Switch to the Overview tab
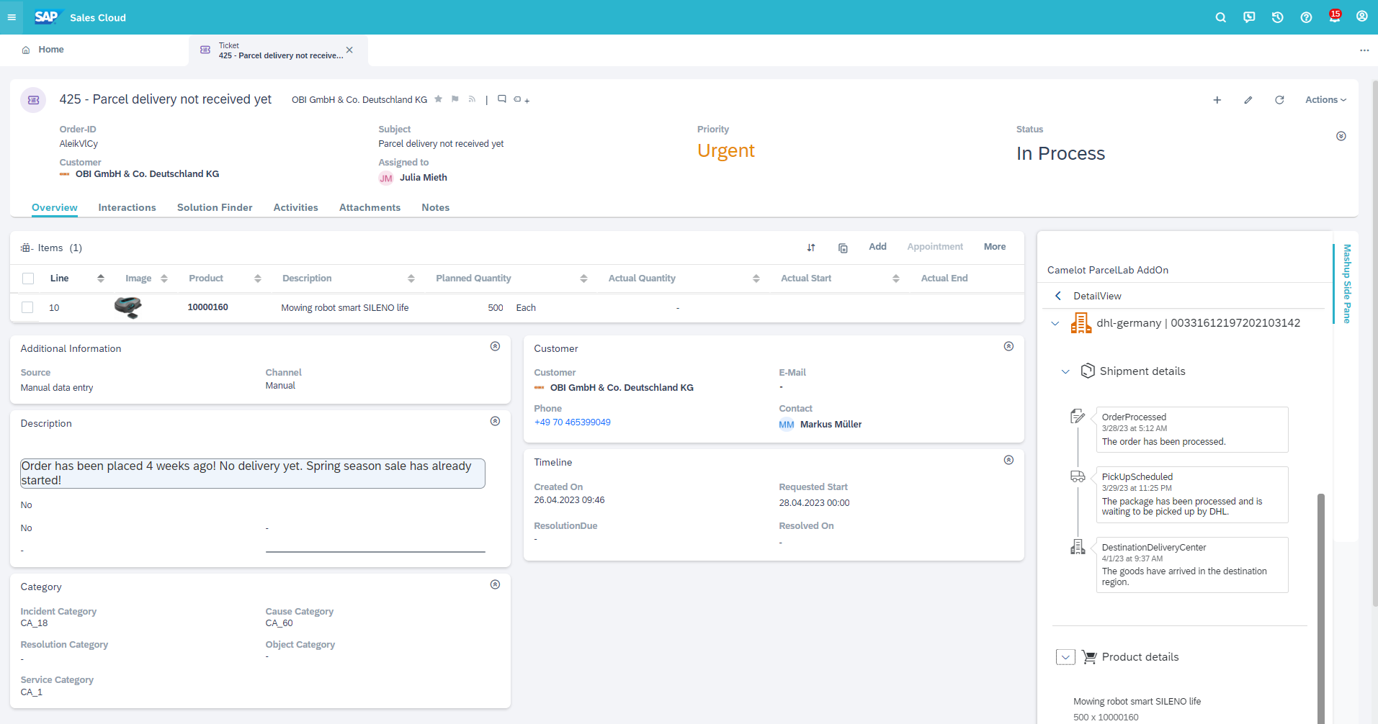The width and height of the screenshot is (1378, 724). (55, 207)
